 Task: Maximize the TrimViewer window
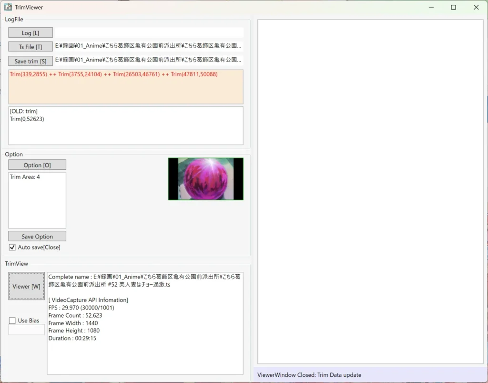tap(453, 7)
